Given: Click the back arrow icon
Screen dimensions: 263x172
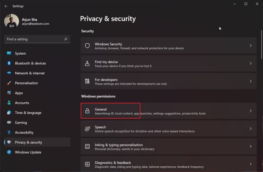Looking at the screenshot, I should [x=6, y=6].
